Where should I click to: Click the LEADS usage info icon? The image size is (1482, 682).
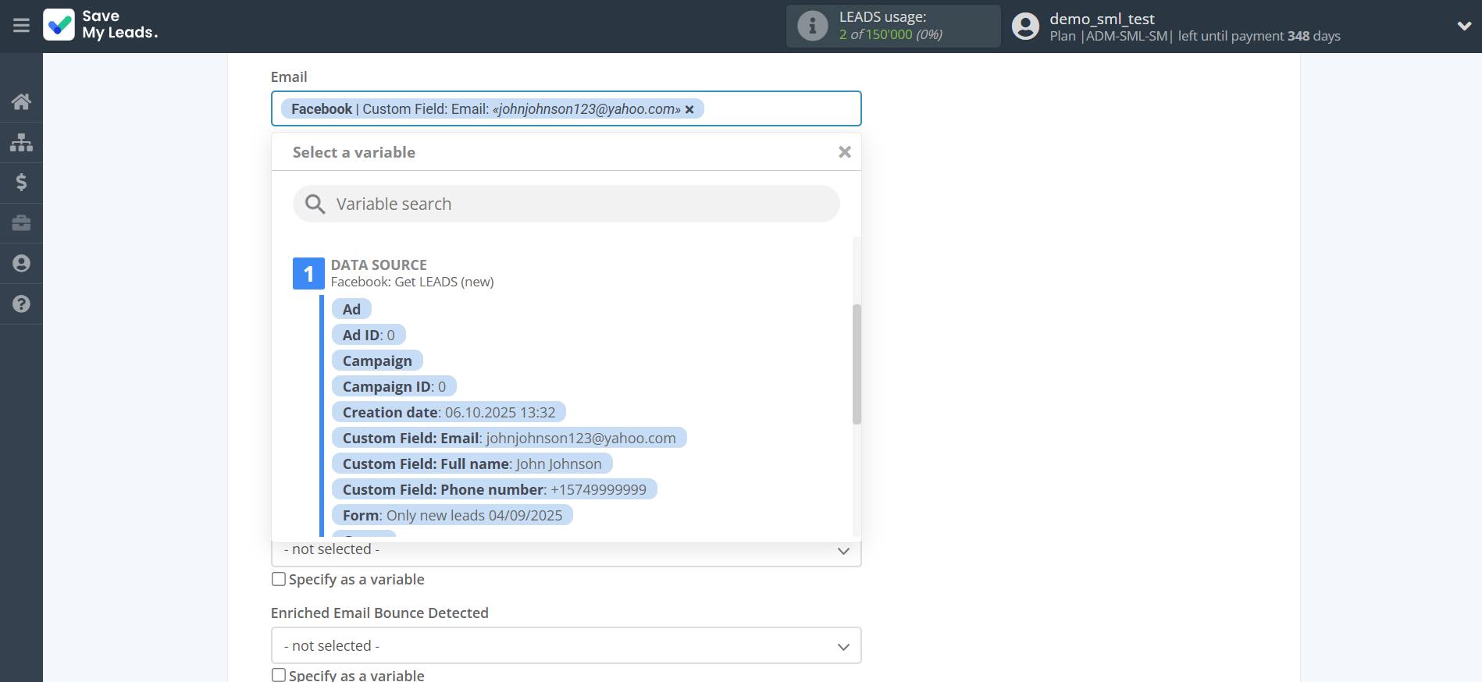point(812,26)
